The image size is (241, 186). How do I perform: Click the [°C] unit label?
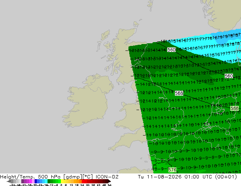pos(88,177)
